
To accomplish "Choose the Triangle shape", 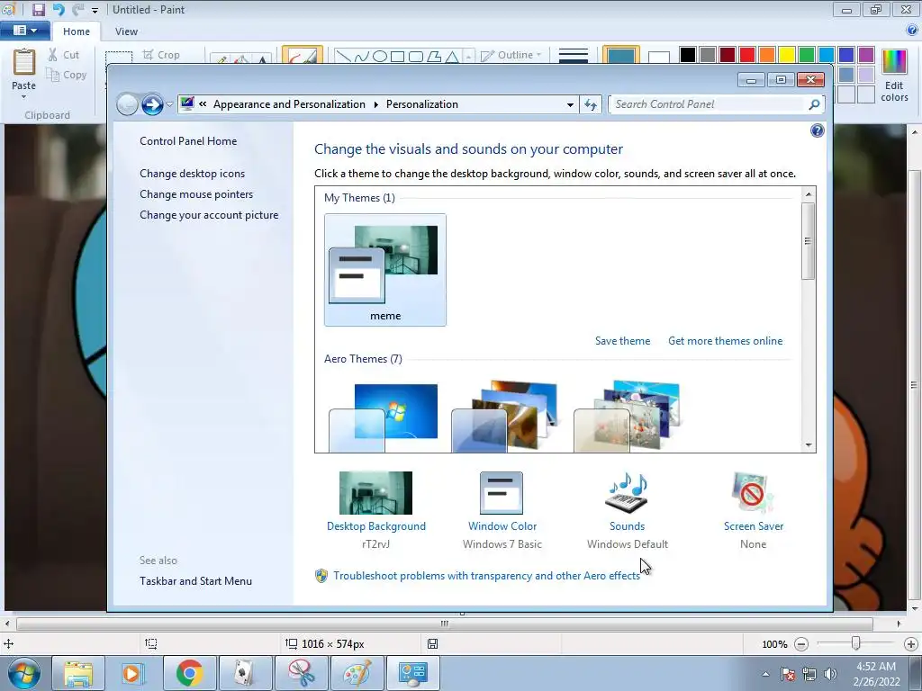I will tap(452, 57).
